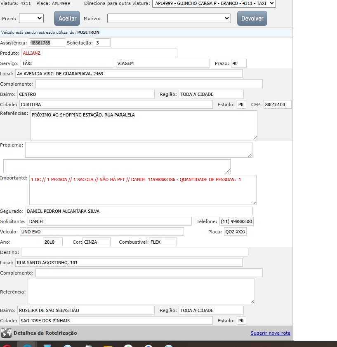
Task: Click the Ano field showing 2018
Action: pos(53,242)
